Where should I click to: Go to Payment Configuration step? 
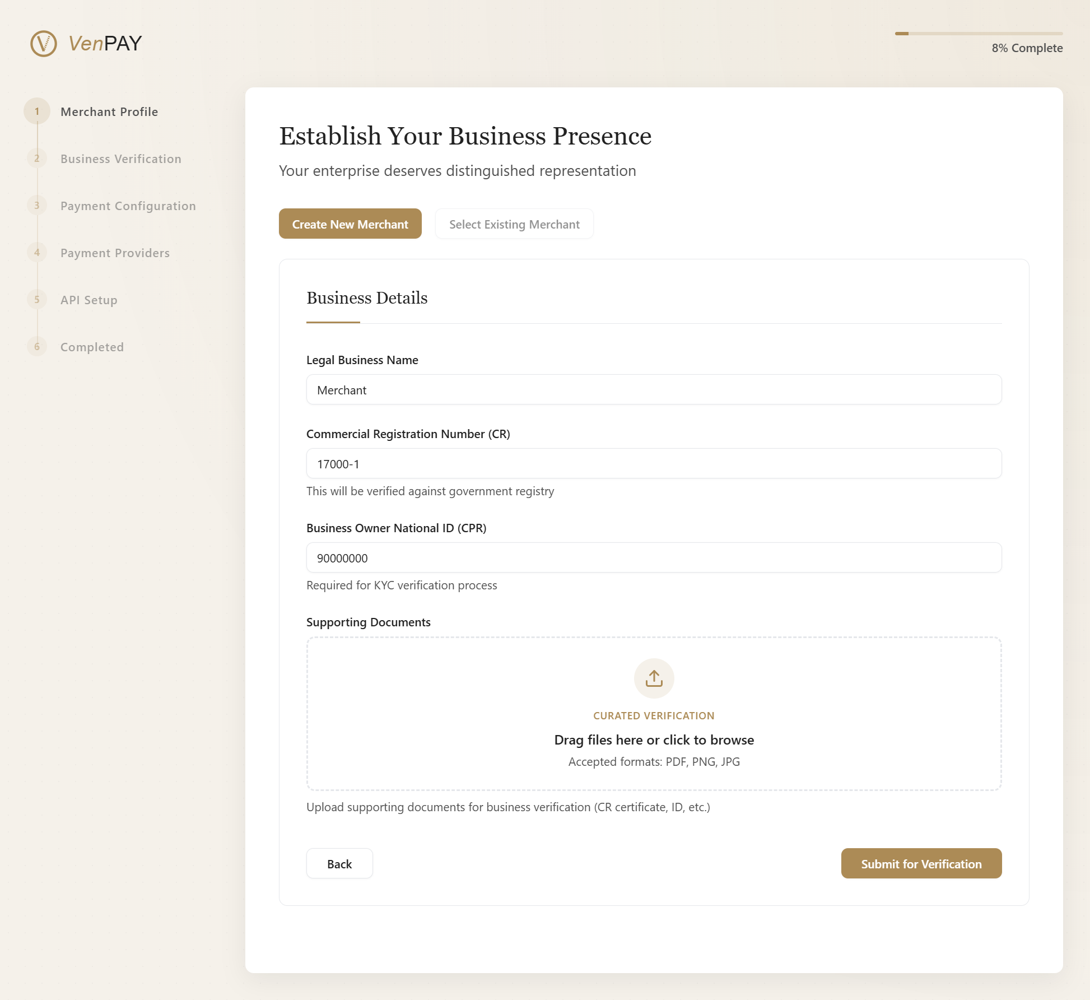(128, 206)
